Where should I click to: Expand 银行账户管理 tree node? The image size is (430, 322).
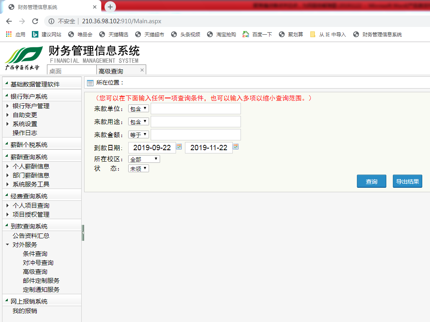pyautogui.click(x=8, y=106)
